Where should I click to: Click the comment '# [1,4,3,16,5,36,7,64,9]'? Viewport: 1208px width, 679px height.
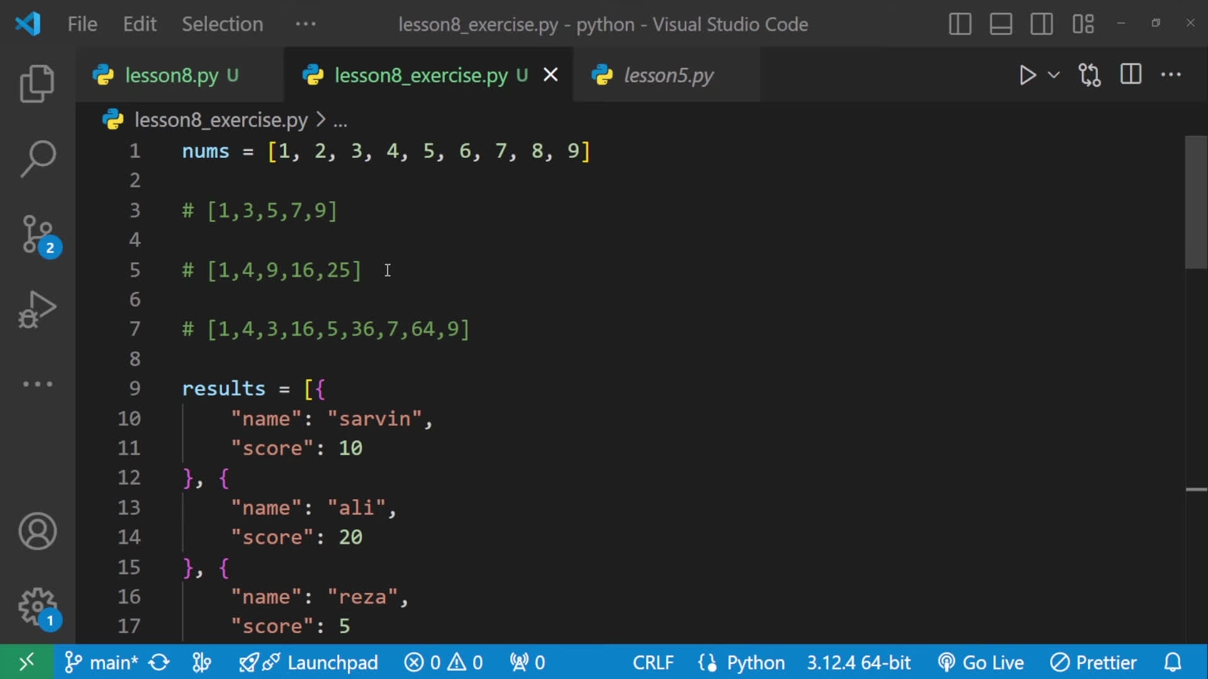point(326,329)
